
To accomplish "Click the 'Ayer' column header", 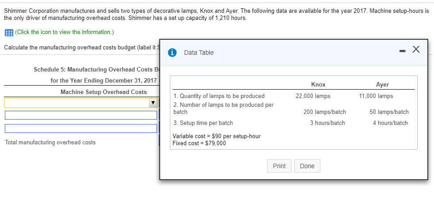I will click(x=383, y=84).
